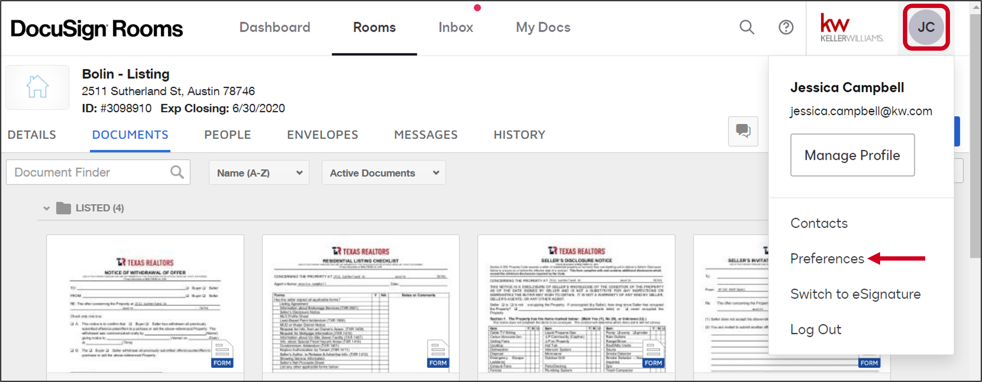Click the room ID #3098910

pyautogui.click(x=117, y=108)
